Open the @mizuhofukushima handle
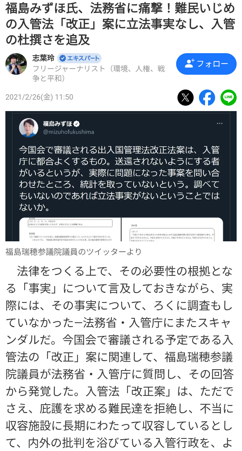The image size is (242, 451). (69, 132)
